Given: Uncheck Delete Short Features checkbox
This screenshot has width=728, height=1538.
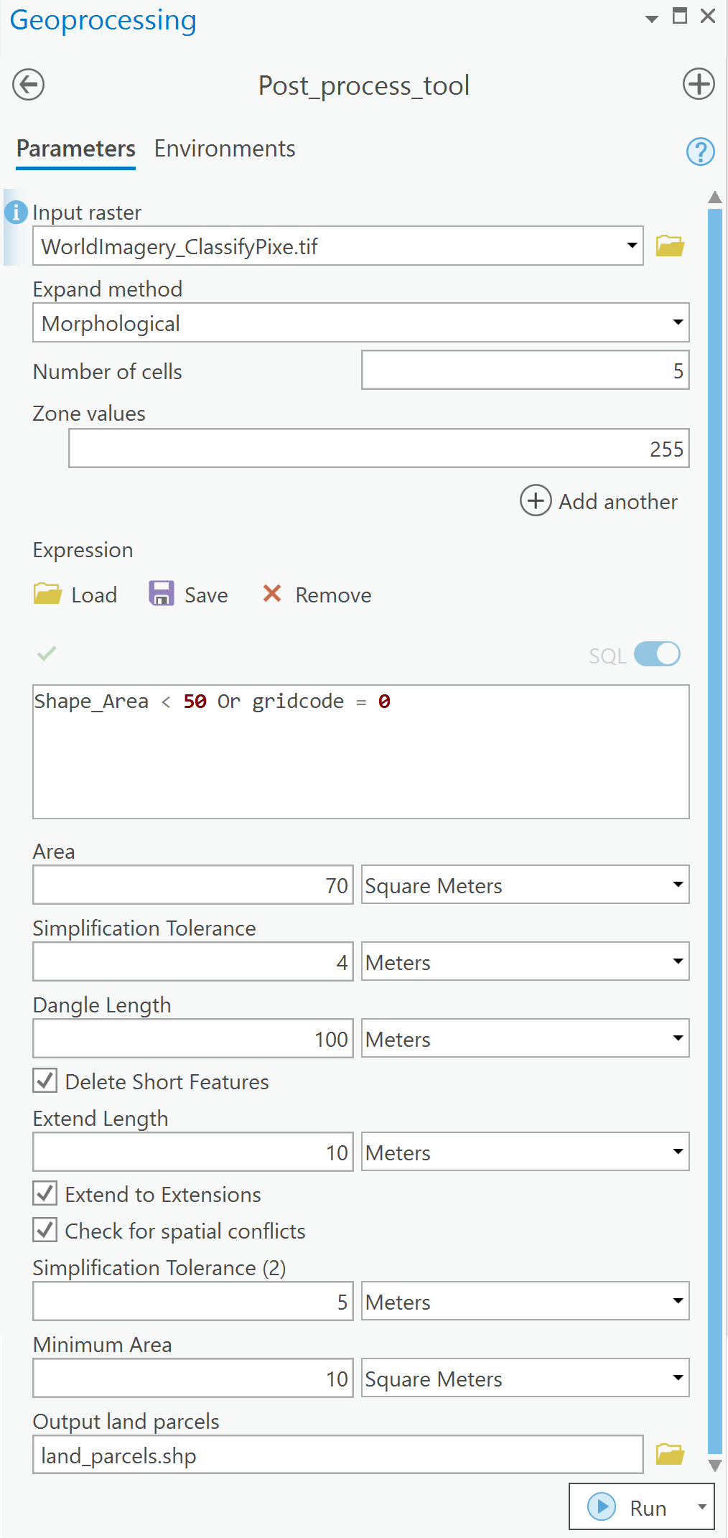Looking at the screenshot, I should (45, 1081).
